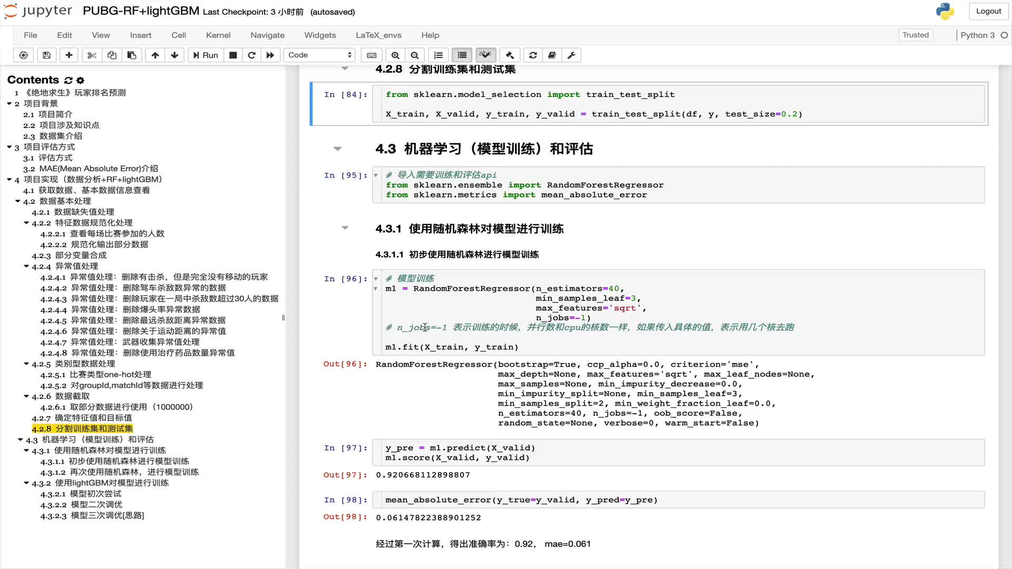Open the Help menu

click(x=430, y=35)
